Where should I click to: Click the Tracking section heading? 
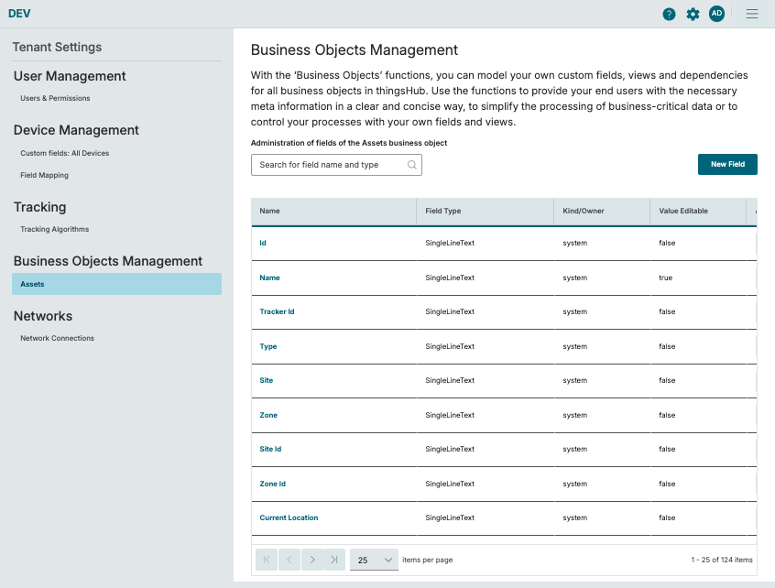coord(40,207)
